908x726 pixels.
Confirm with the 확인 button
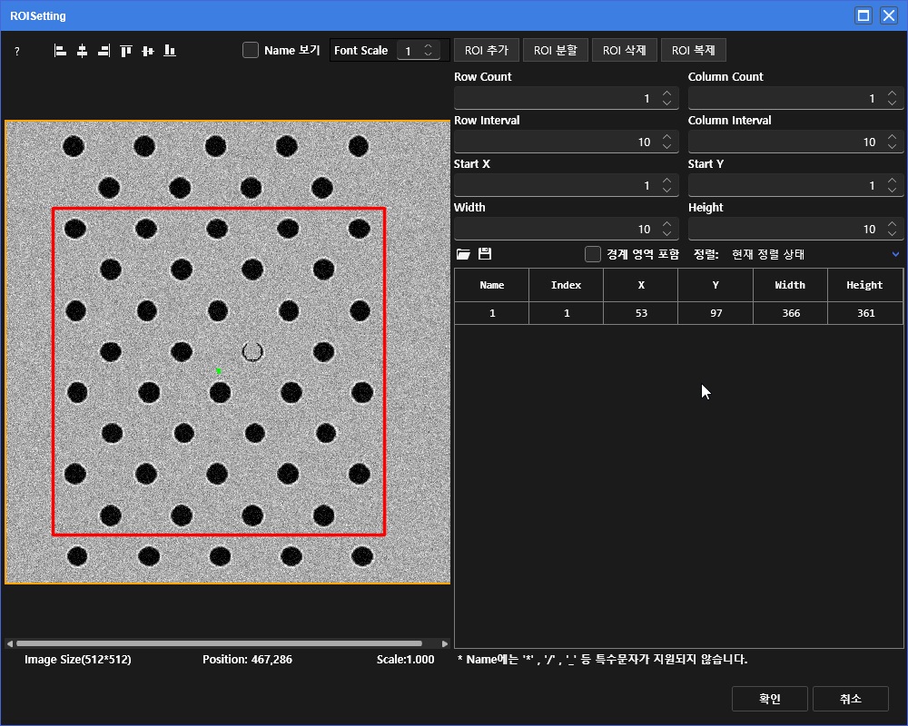769,698
